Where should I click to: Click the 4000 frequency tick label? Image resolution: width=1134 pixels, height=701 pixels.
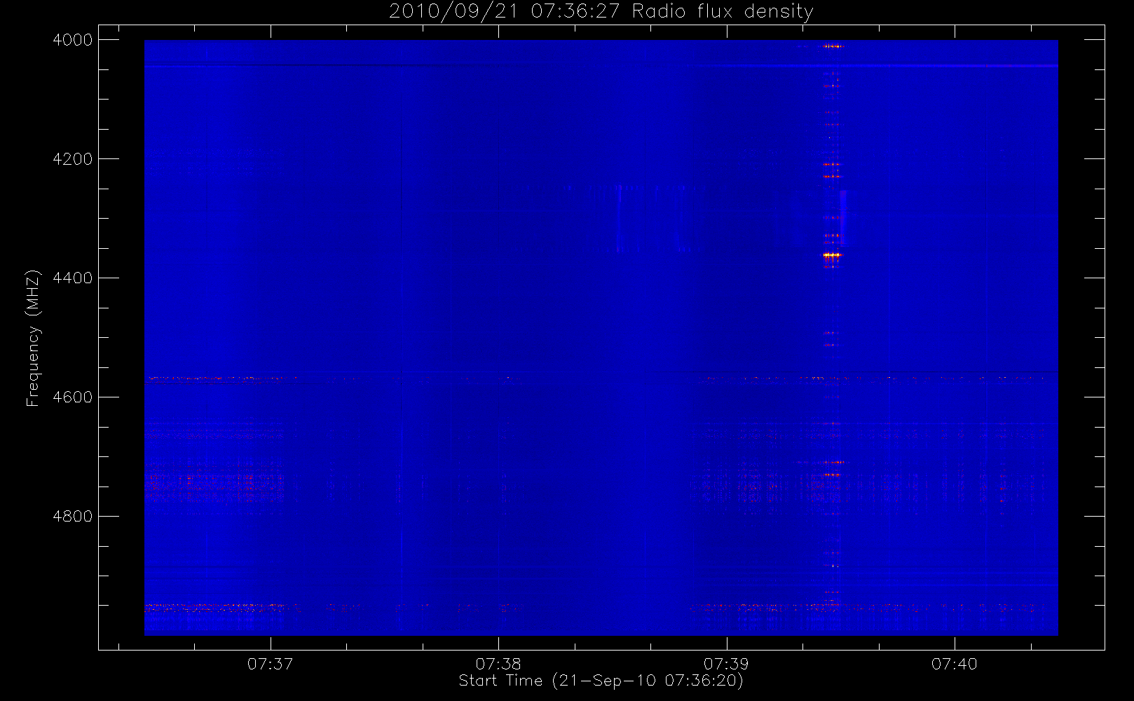click(x=73, y=40)
